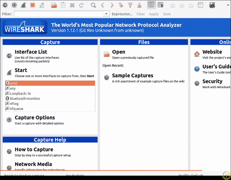Click the find packet magnifier icon
Screen dimensions: 231x180
coord(93,5)
